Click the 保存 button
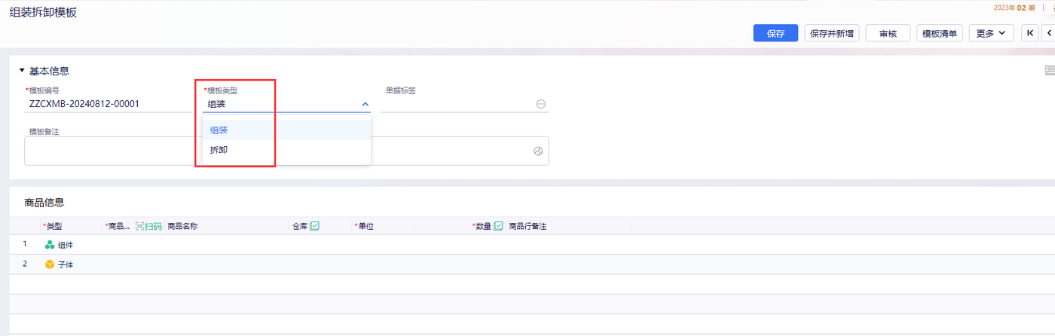The width and height of the screenshot is (1055, 336). pos(775,33)
